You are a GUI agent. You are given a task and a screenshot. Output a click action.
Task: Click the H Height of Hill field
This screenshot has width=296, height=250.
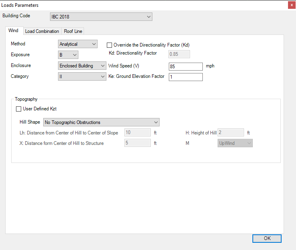coord(230,133)
